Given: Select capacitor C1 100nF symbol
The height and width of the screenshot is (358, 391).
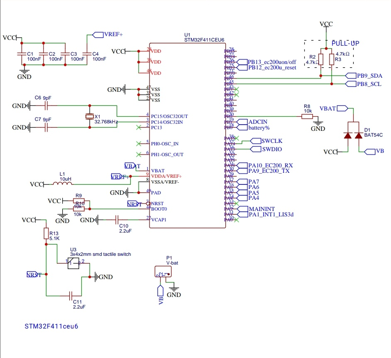Looking at the screenshot, I should click(x=22, y=54).
